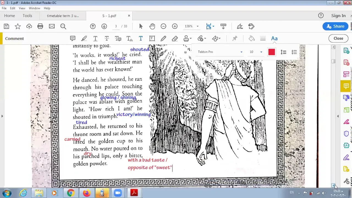Select the Add text comment tool
This screenshot has height=198, width=352.
click(x=141, y=38)
